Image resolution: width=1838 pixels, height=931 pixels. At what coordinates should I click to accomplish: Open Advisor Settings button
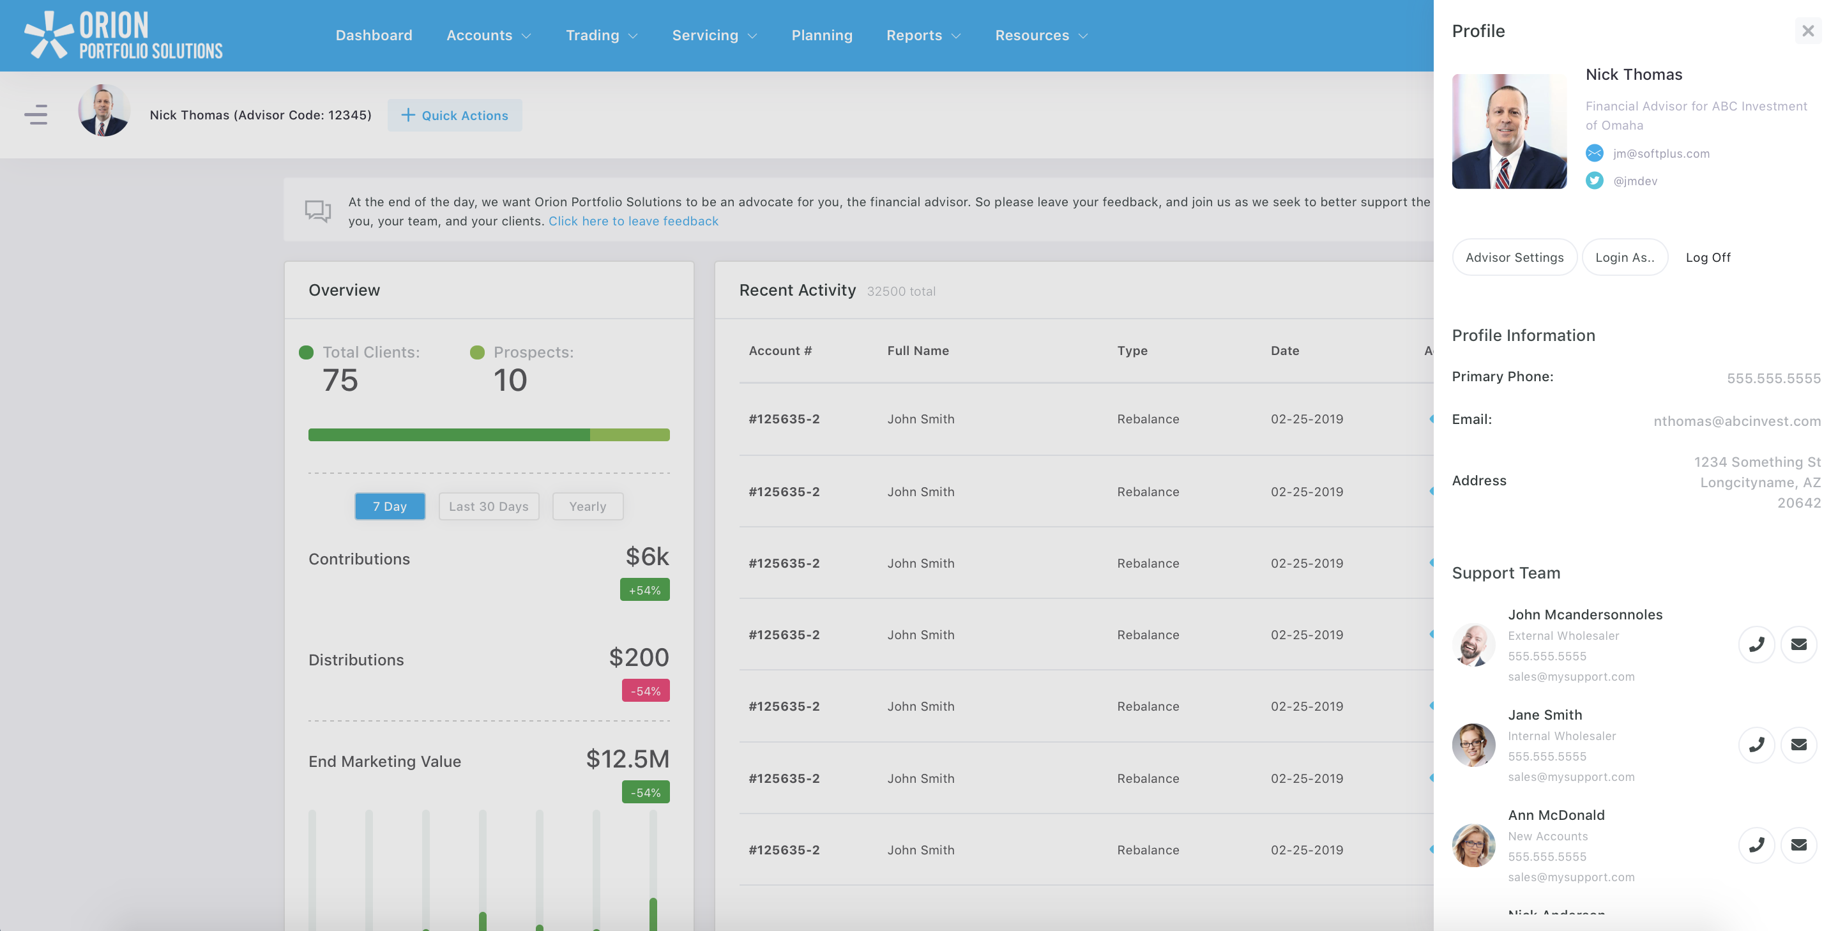tap(1514, 257)
